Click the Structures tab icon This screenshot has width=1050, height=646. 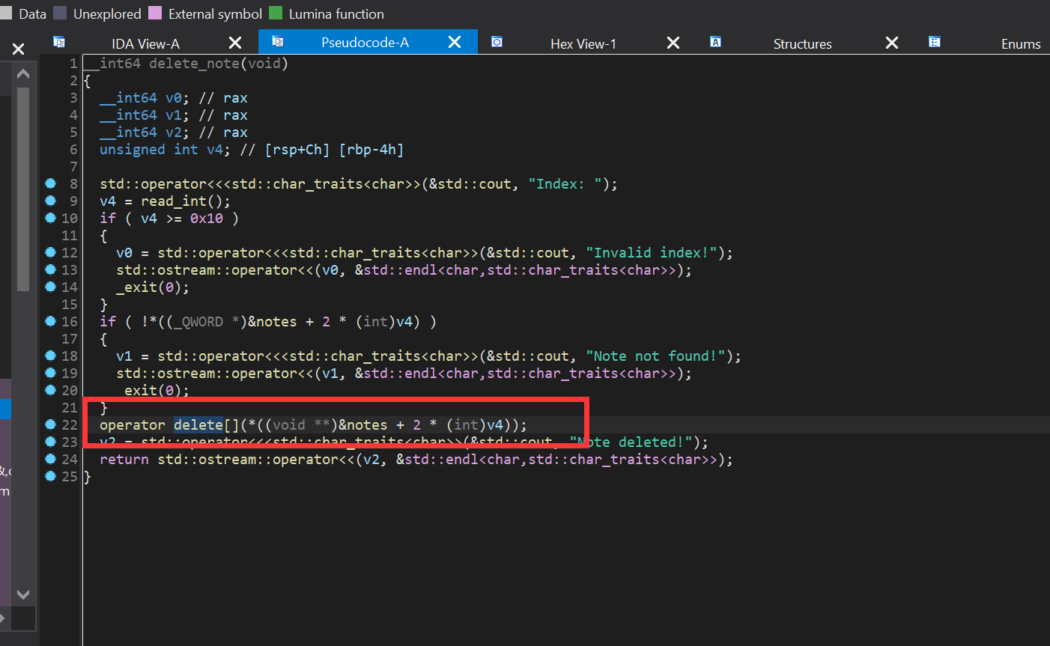[715, 42]
